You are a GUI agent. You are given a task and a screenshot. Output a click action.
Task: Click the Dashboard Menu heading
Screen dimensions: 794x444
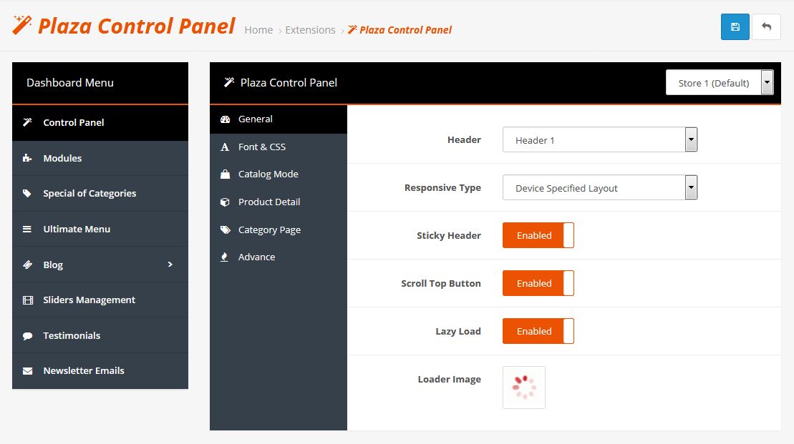pyautogui.click(x=70, y=82)
